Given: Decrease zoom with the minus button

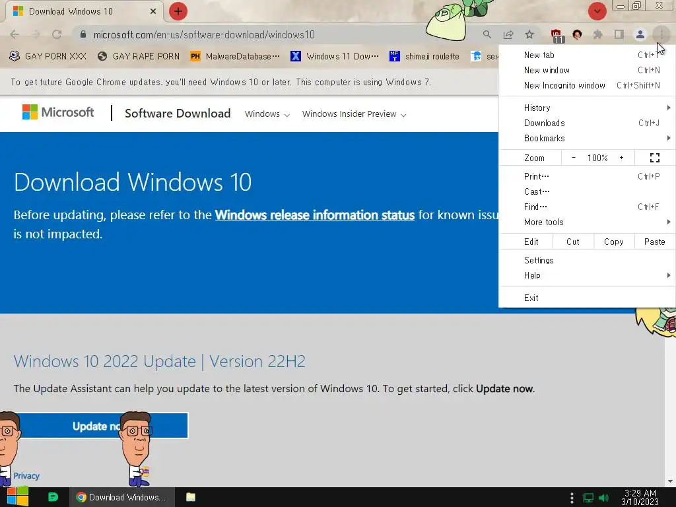Looking at the screenshot, I should tap(574, 158).
